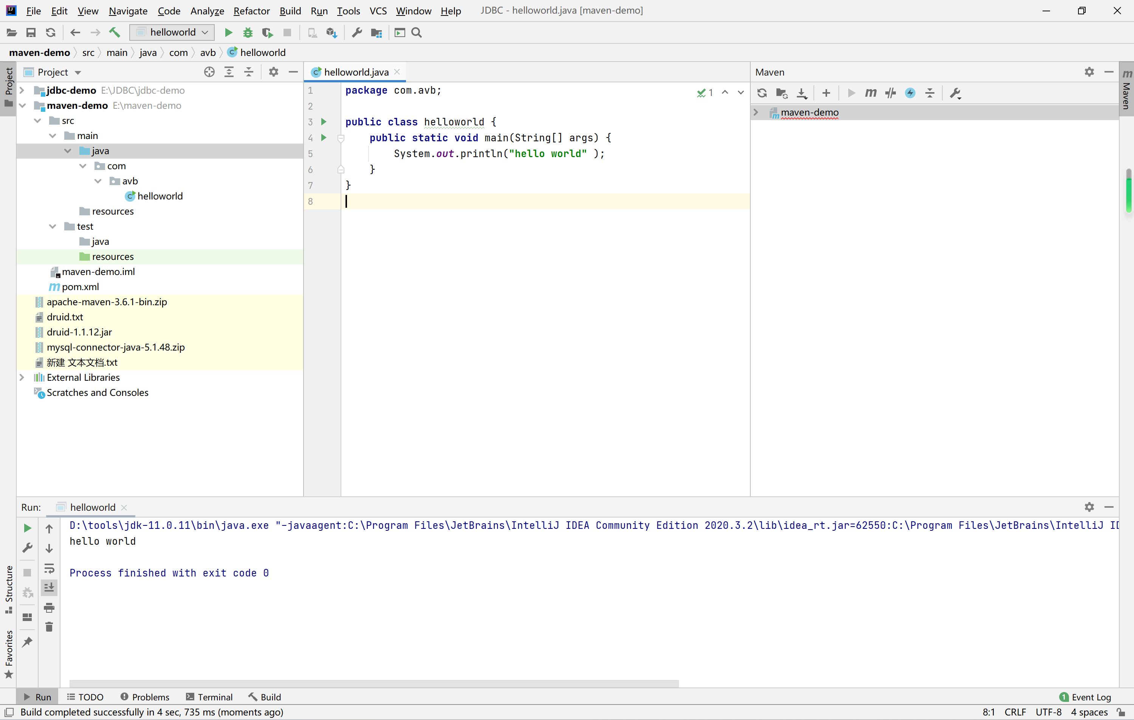Click Search Everywhere magnifier icon
1134x720 pixels.
click(x=416, y=32)
